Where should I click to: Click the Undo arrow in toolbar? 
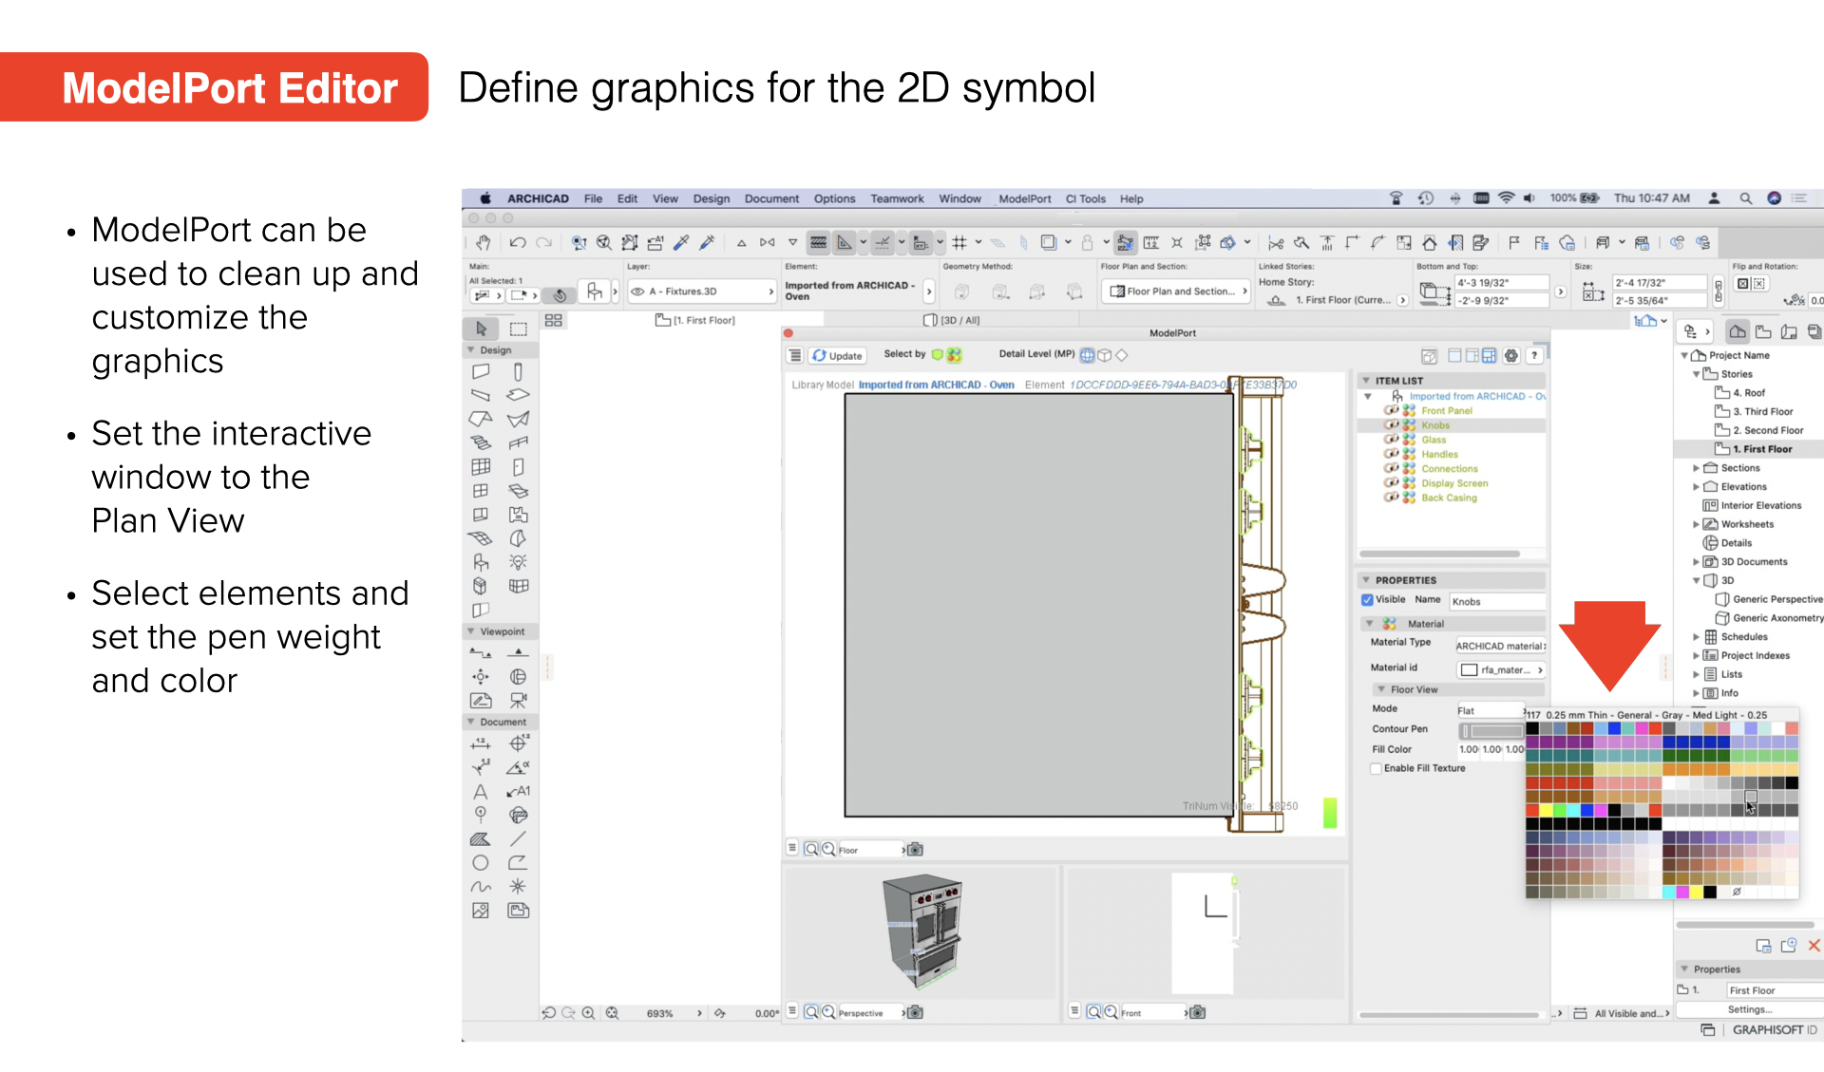518,243
